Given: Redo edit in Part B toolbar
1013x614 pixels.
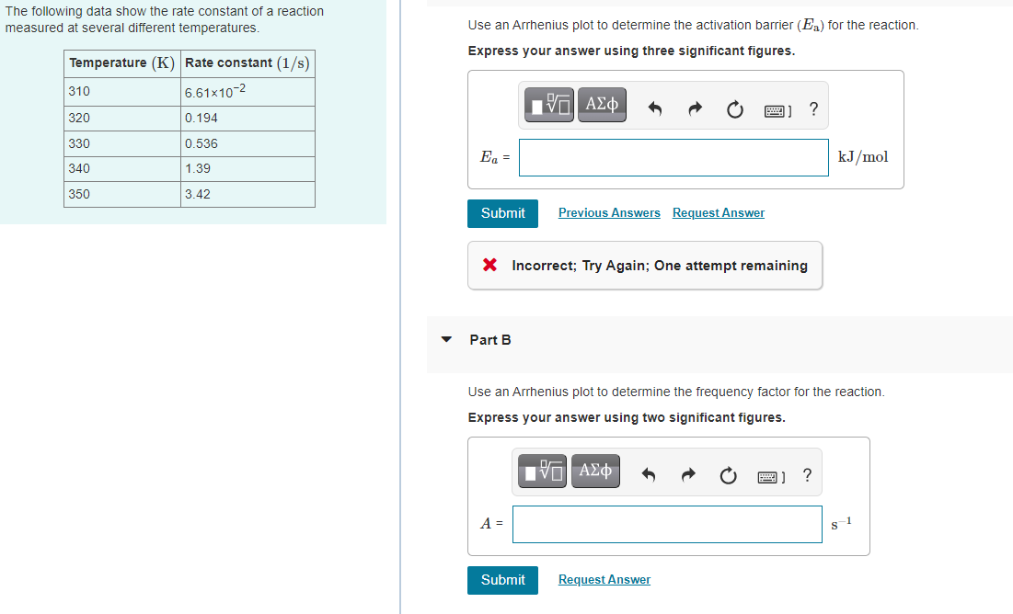Looking at the screenshot, I should click(x=689, y=475).
